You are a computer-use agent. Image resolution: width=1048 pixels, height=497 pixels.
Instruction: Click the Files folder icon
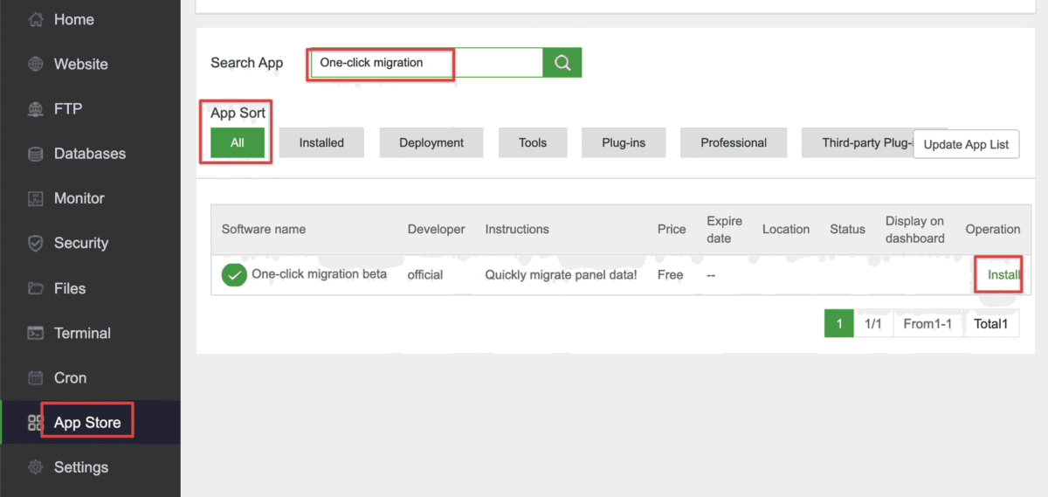point(36,288)
